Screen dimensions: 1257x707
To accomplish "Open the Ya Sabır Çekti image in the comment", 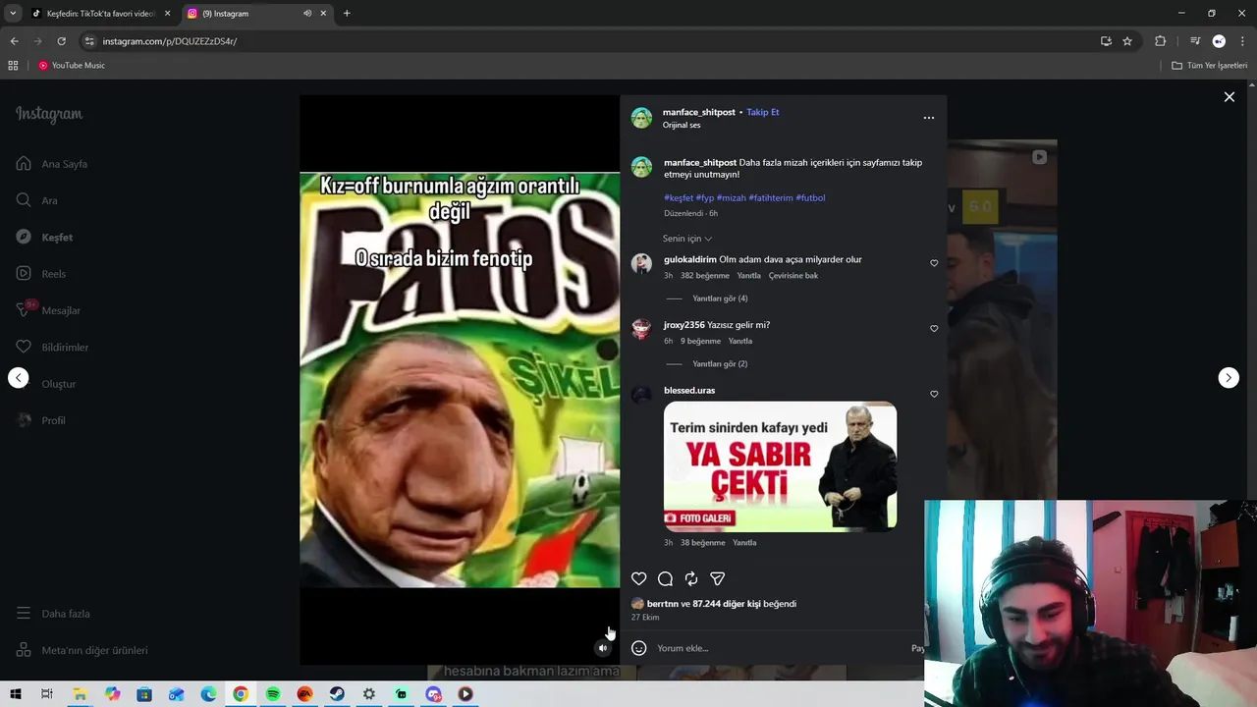I will (x=780, y=466).
